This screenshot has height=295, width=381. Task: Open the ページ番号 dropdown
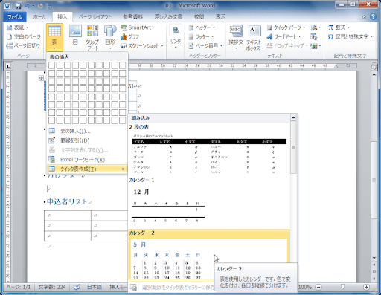tap(205, 46)
